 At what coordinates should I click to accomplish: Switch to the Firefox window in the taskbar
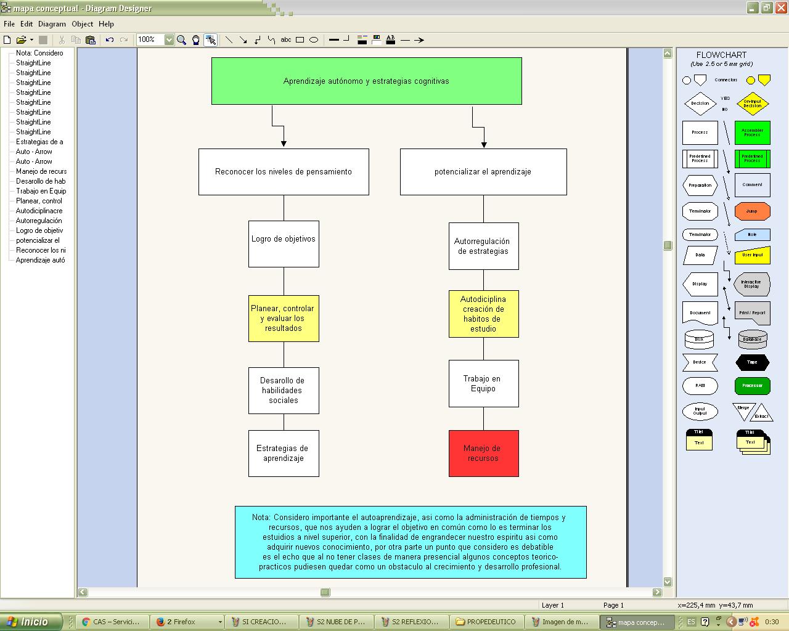[x=185, y=621]
